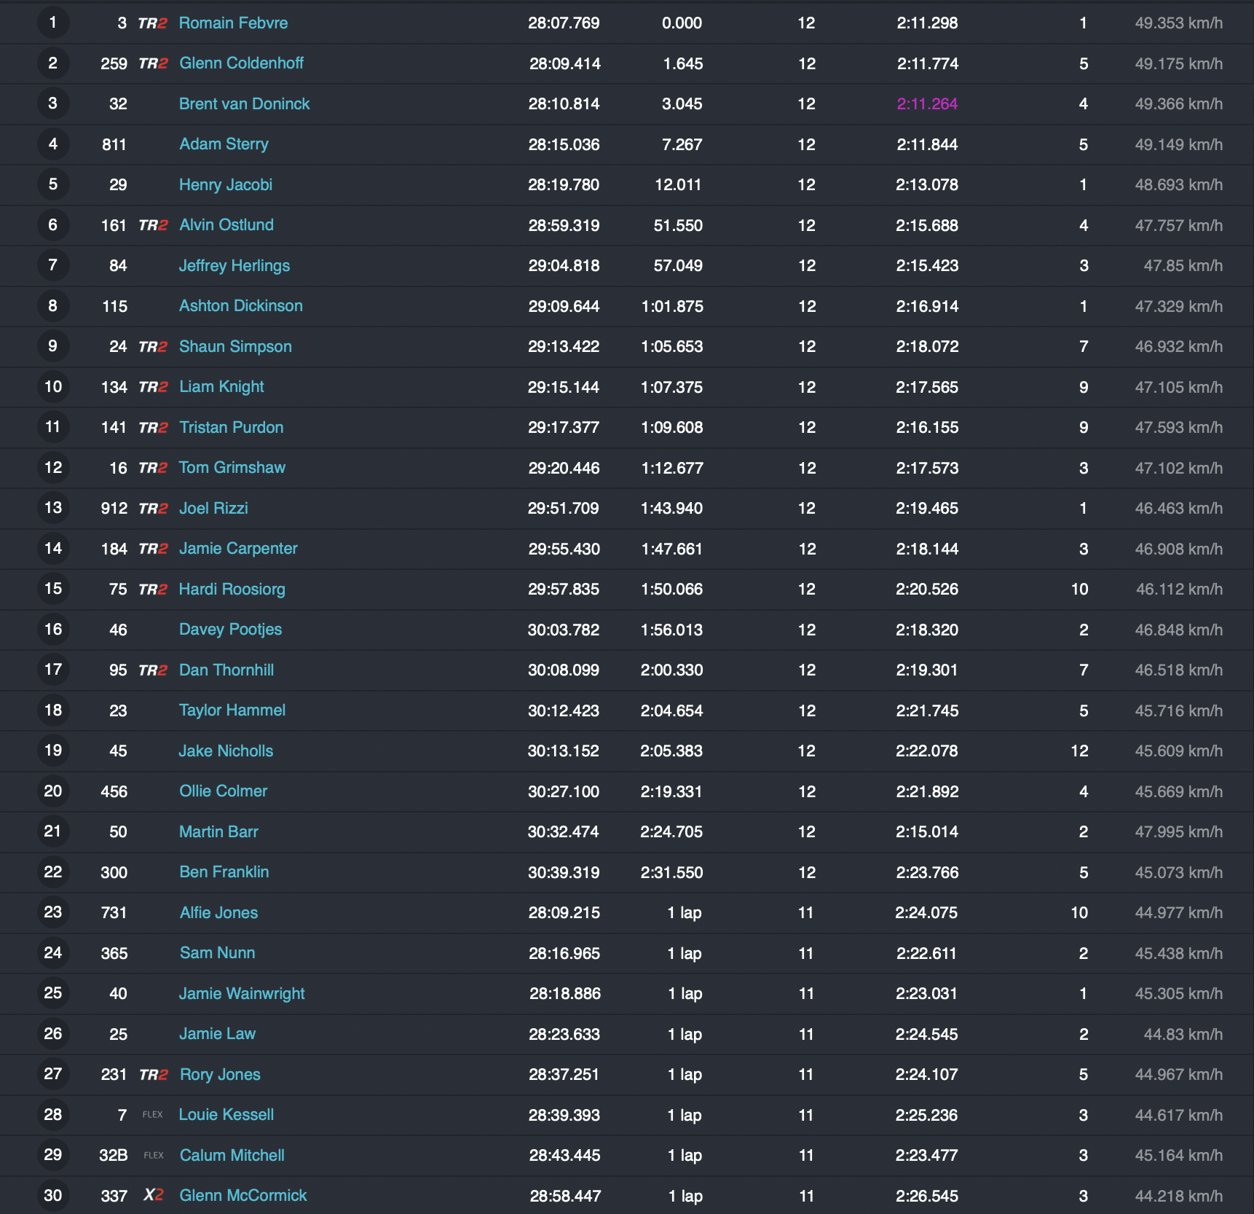Open Martin Barr's rider page
1254x1214 pixels.
pyautogui.click(x=218, y=831)
